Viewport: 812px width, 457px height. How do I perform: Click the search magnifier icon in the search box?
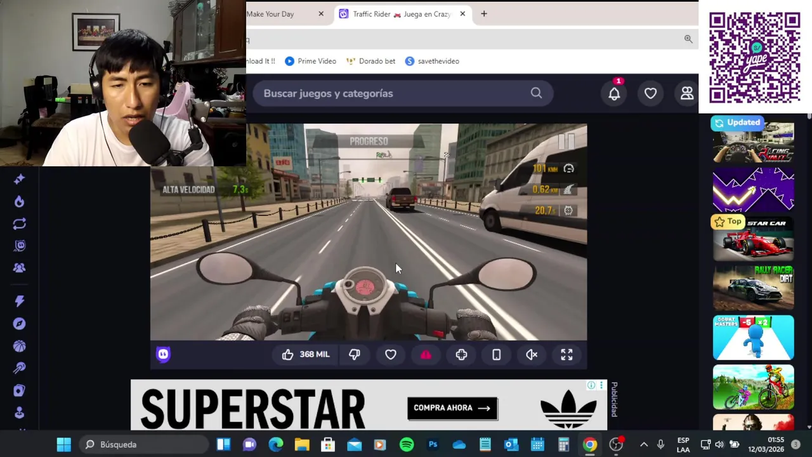coord(536,93)
